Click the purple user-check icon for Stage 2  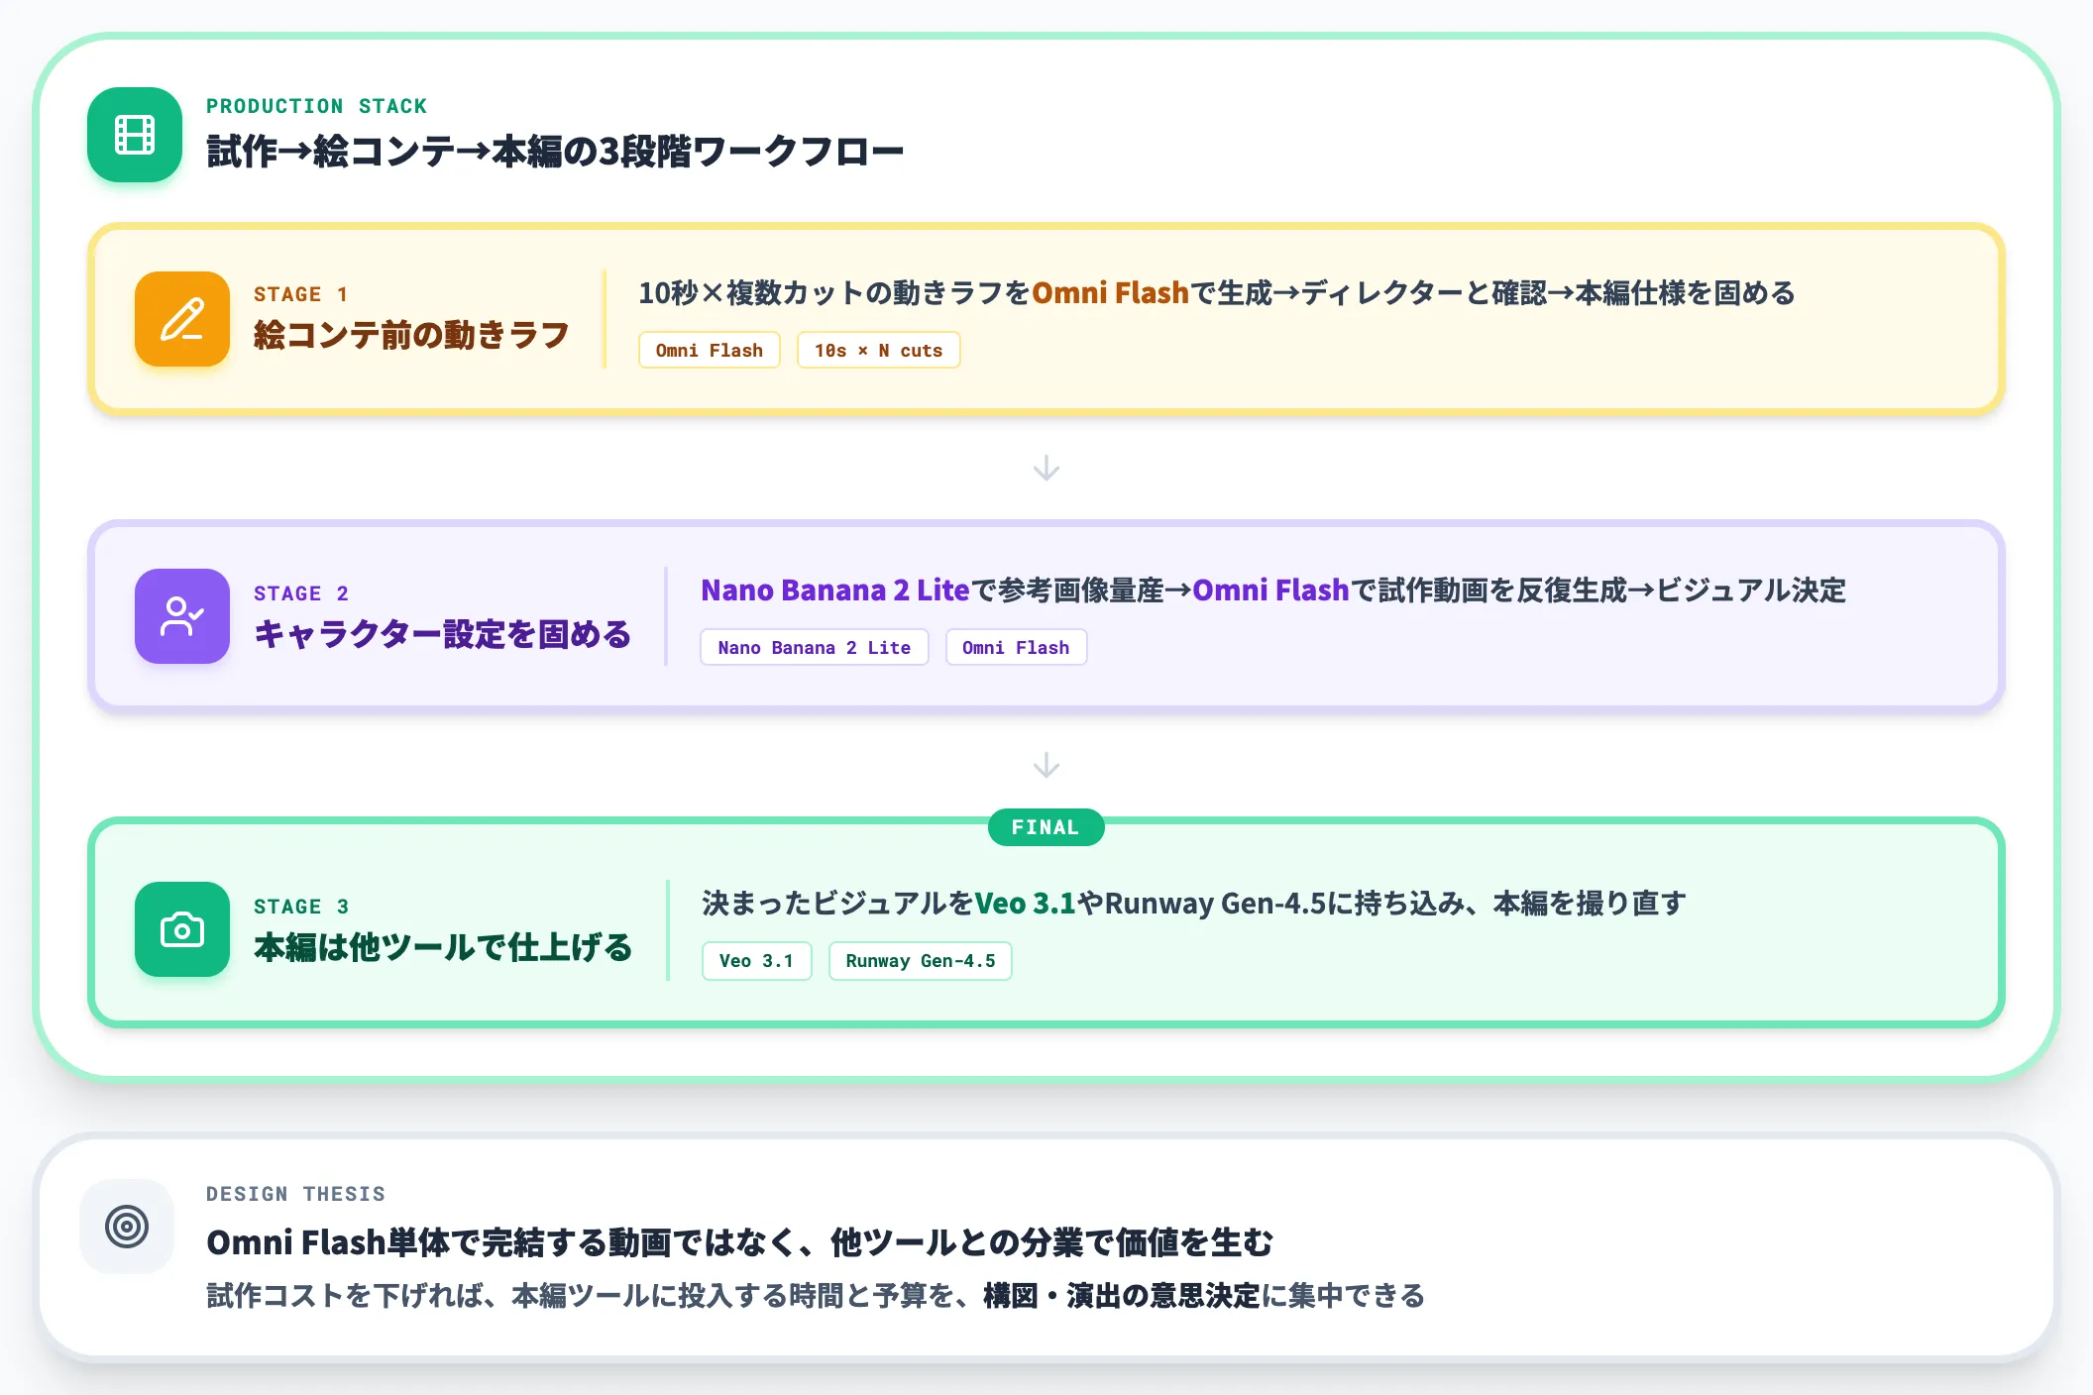tap(182, 616)
